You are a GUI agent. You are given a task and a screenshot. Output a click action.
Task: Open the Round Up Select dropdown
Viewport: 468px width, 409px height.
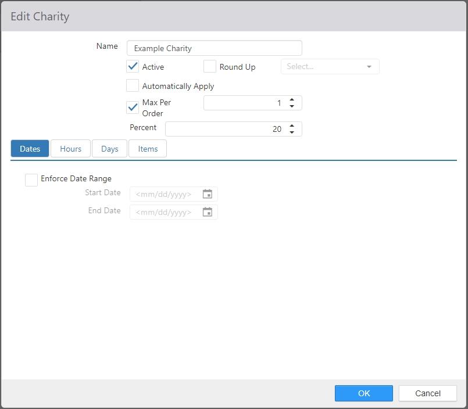(x=330, y=67)
